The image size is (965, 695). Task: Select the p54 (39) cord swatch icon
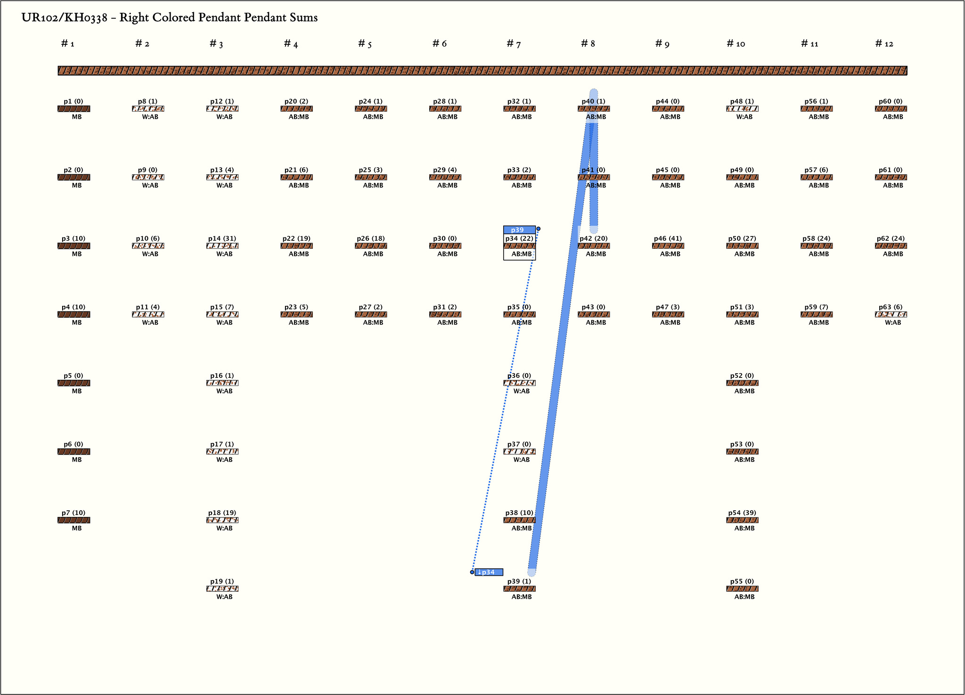pyautogui.click(x=742, y=520)
